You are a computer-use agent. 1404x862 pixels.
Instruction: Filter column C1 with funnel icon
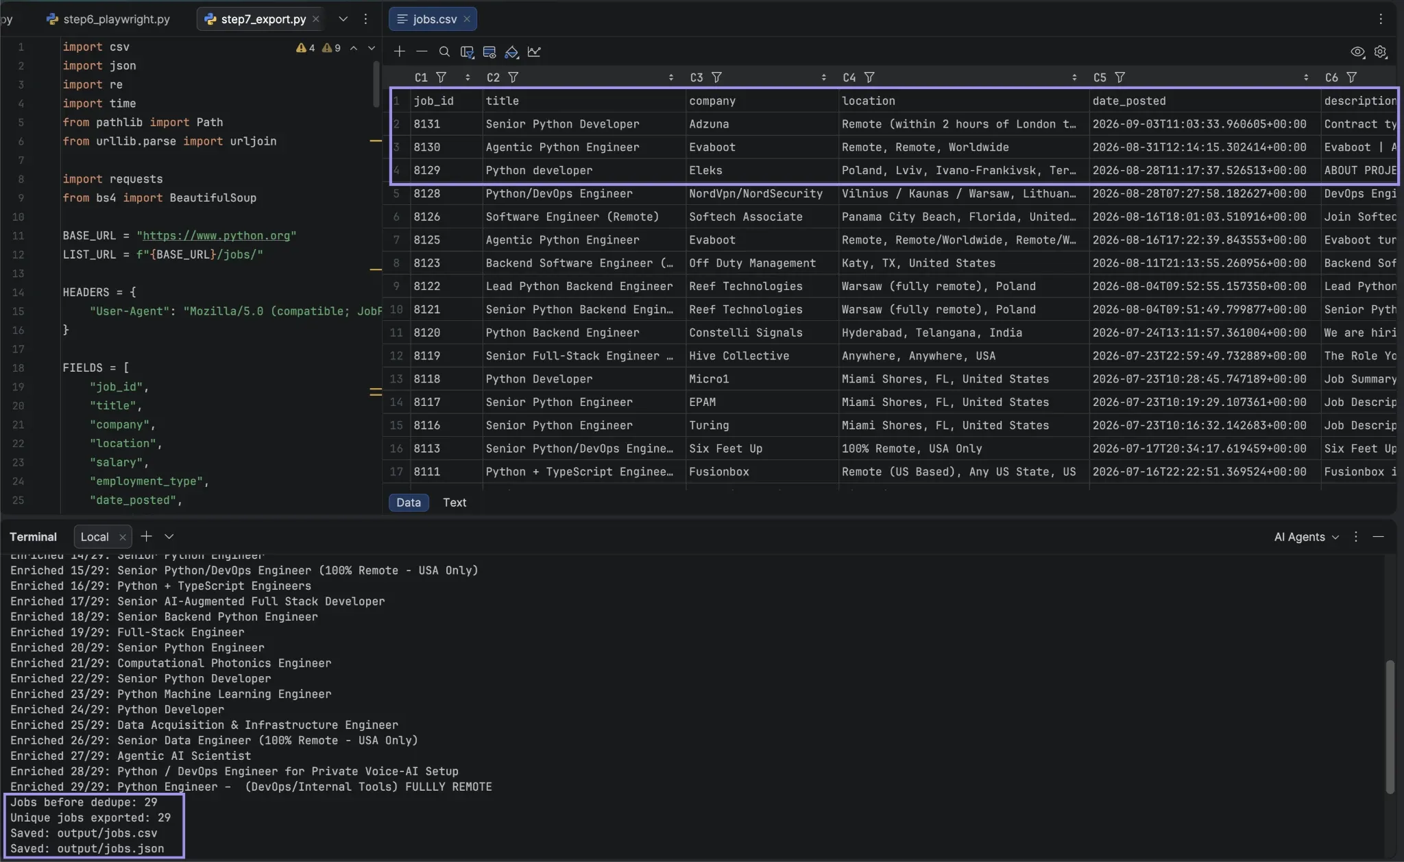(441, 77)
